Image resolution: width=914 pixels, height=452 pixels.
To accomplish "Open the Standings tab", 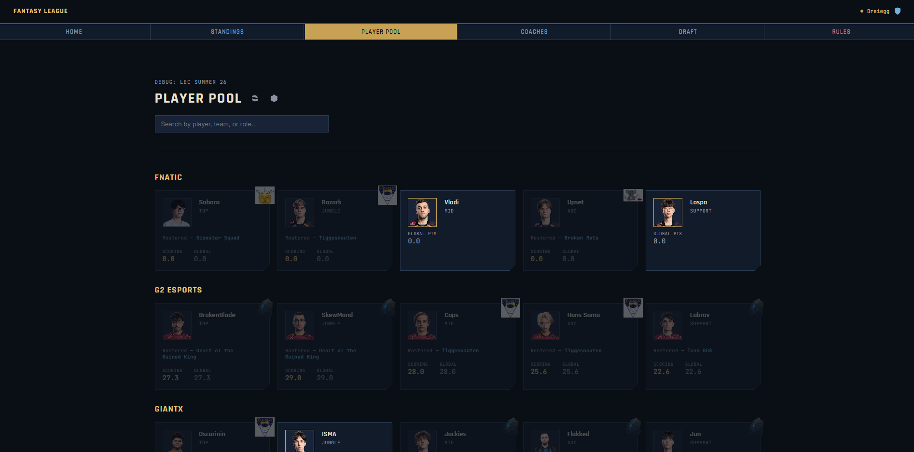I will point(227,32).
